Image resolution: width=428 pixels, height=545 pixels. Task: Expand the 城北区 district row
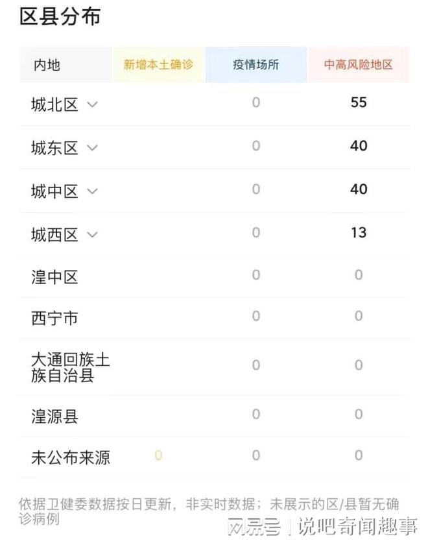point(91,105)
